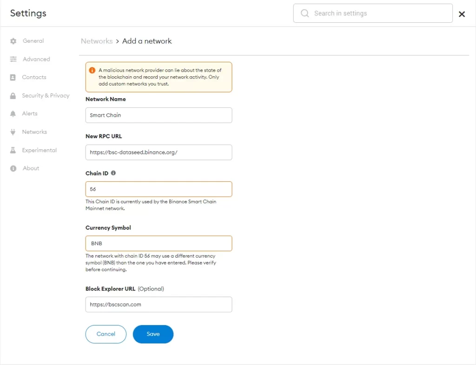Click the General gear icon
The image size is (476, 365).
click(13, 41)
